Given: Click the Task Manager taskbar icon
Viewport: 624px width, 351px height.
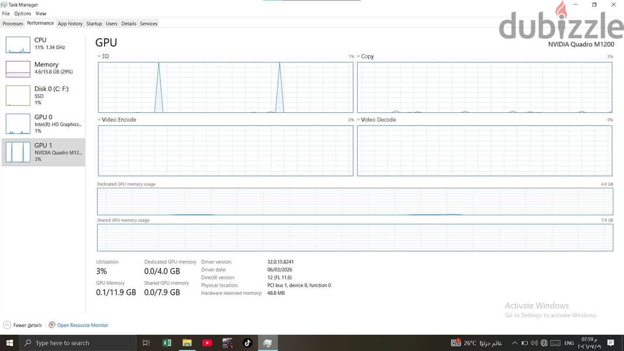Looking at the screenshot, I should [268, 343].
